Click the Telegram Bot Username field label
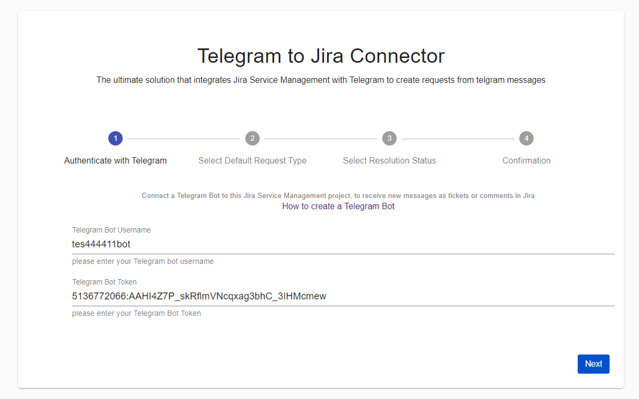Viewport: 639px width, 399px height. click(x=112, y=230)
